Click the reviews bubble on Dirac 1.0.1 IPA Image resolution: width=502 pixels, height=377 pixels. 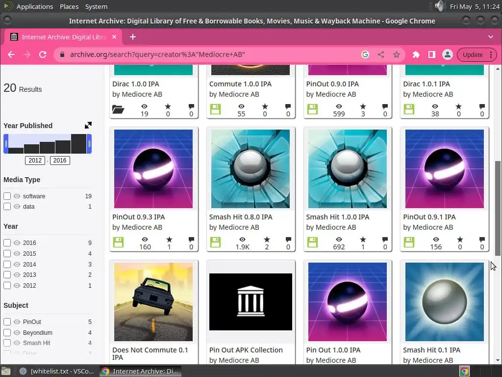[x=482, y=107]
